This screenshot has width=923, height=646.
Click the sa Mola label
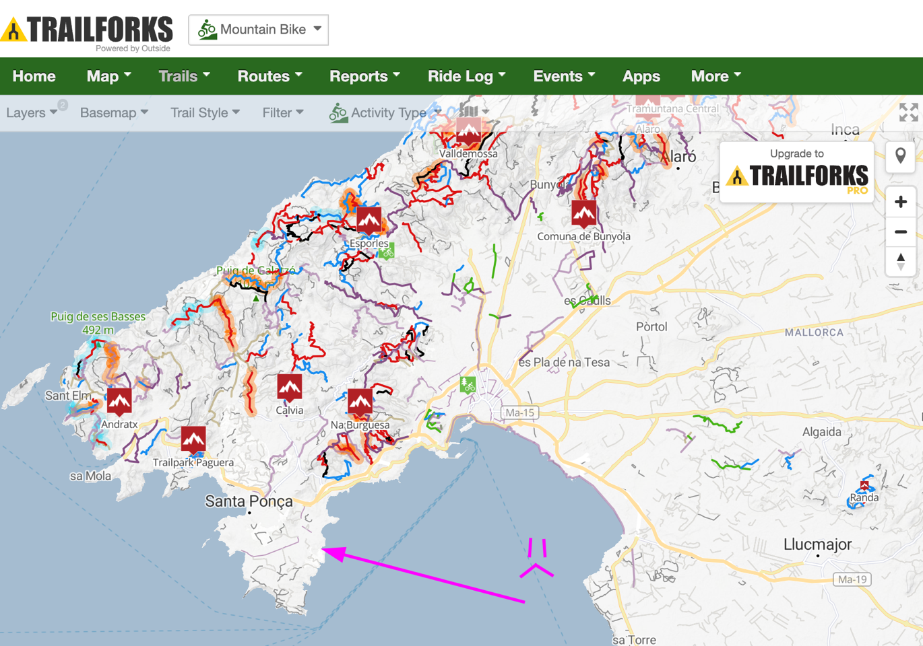[x=90, y=476]
